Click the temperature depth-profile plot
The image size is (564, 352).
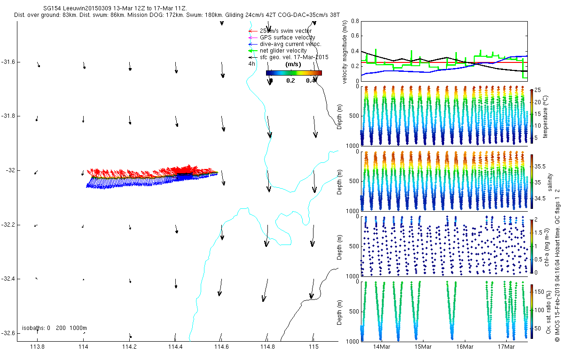[x=444, y=115]
